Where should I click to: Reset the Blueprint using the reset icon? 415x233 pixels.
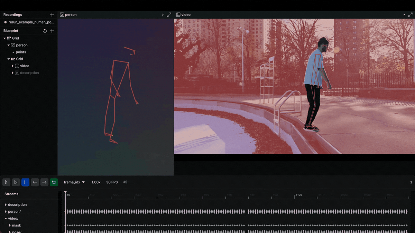[45, 30]
